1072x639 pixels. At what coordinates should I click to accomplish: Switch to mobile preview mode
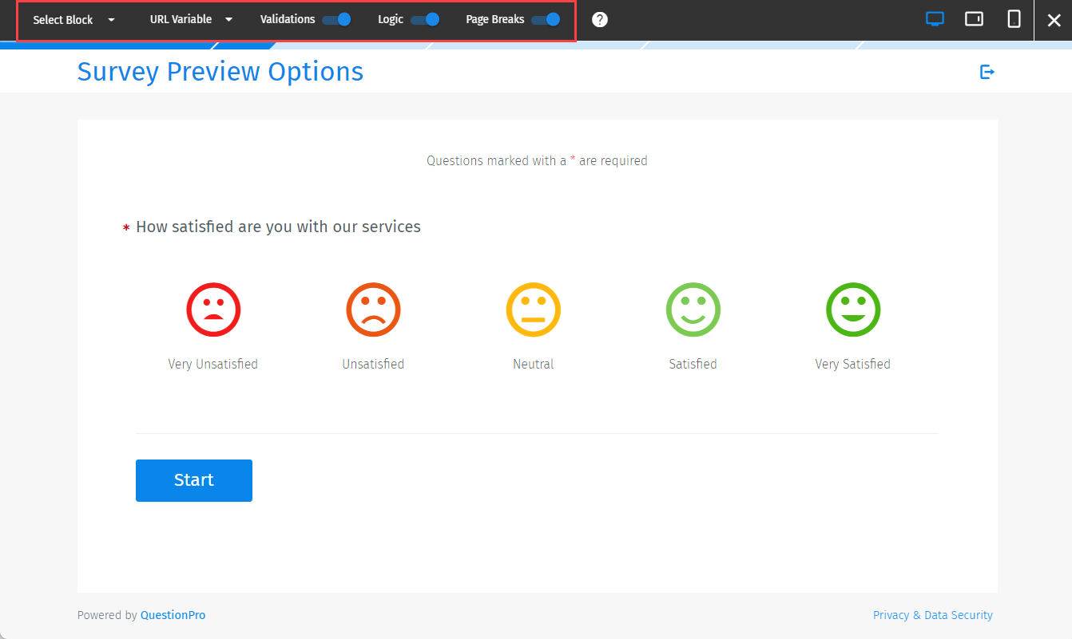pos(1013,18)
